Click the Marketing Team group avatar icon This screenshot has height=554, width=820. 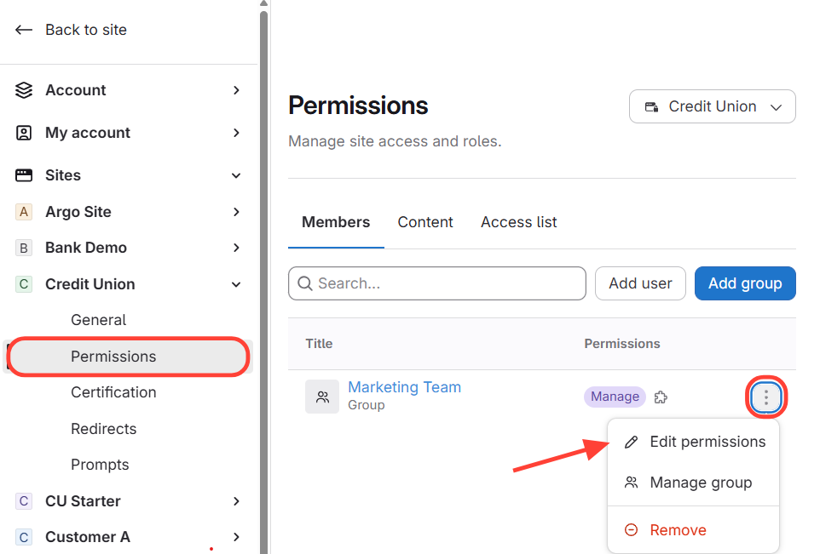[322, 397]
